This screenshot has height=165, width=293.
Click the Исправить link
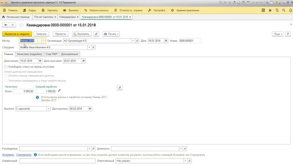(8, 155)
